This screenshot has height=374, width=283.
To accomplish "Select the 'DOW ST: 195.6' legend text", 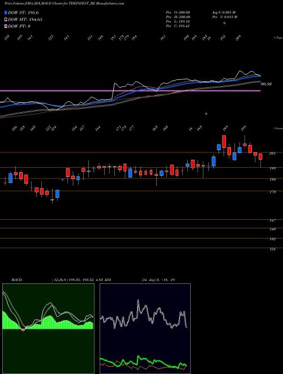I will (x=23, y=12).
